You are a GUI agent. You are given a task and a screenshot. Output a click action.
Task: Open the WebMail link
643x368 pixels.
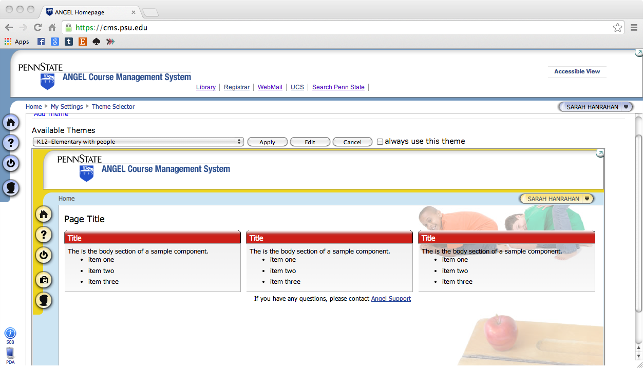point(270,87)
